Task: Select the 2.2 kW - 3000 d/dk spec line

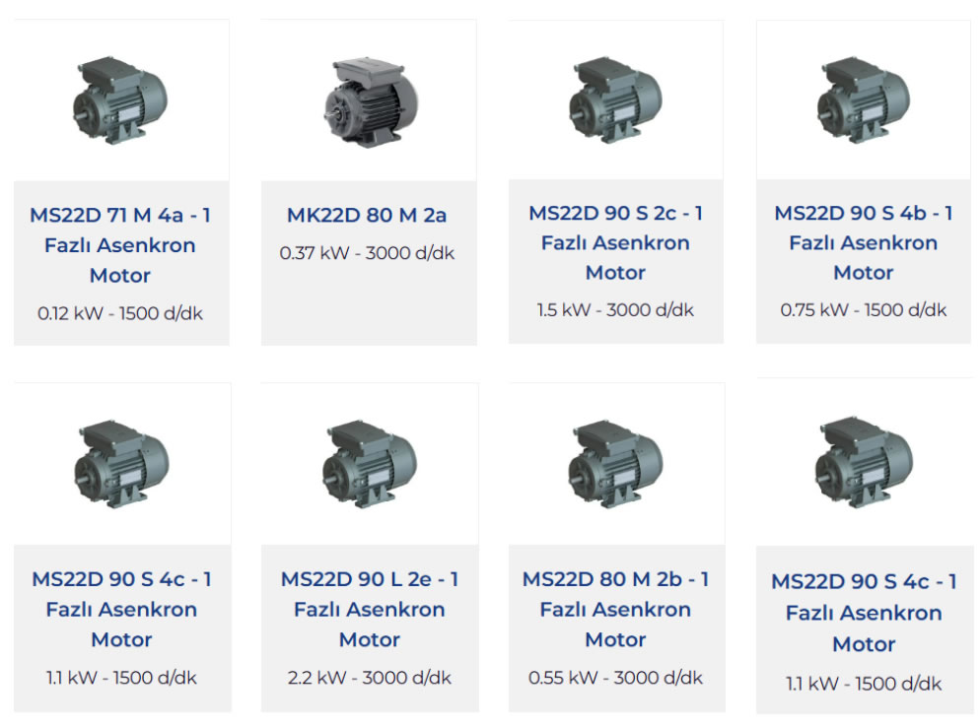Action: click(x=370, y=677)
